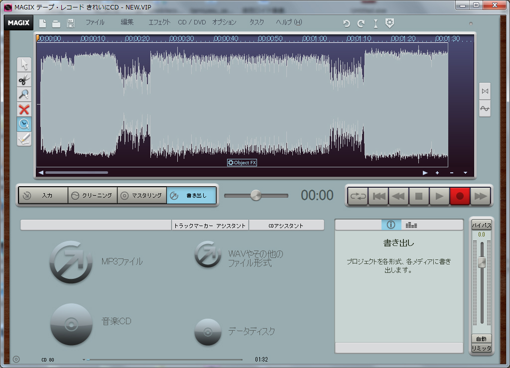Open トラックマーカー アシスタント
This screenshot has width=510, height=368.
click(x=210, y=226)
